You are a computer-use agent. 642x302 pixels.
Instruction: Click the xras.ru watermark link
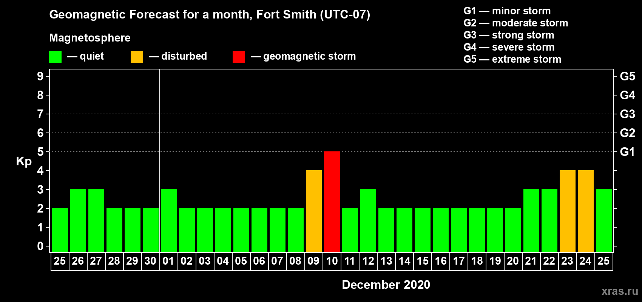pos(619,291)
